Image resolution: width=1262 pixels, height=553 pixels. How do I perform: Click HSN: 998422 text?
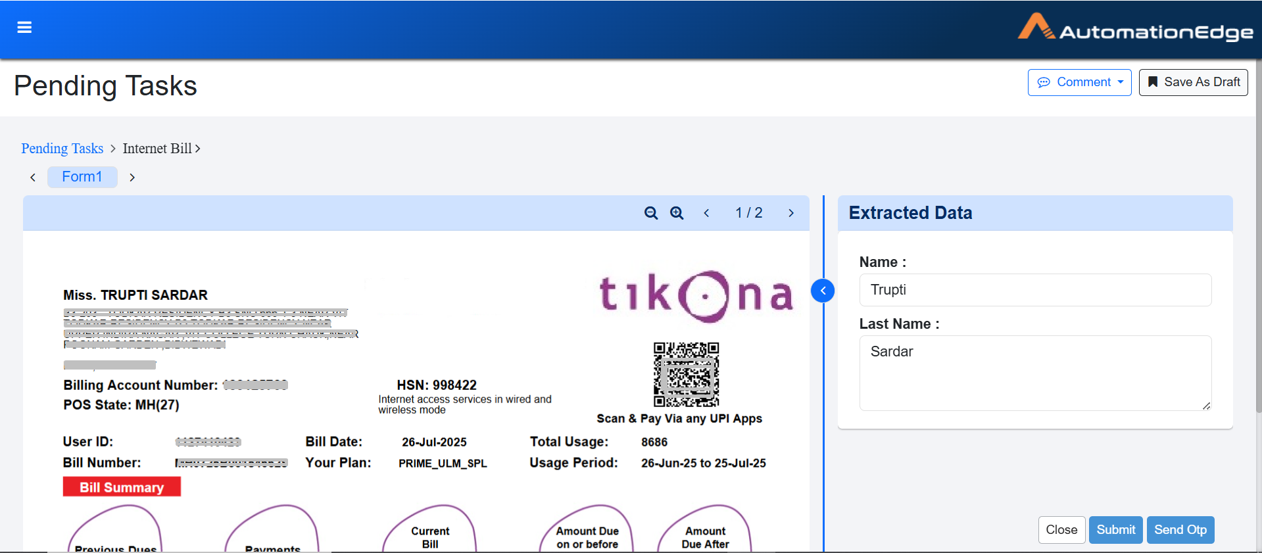(x=437, y=385)
